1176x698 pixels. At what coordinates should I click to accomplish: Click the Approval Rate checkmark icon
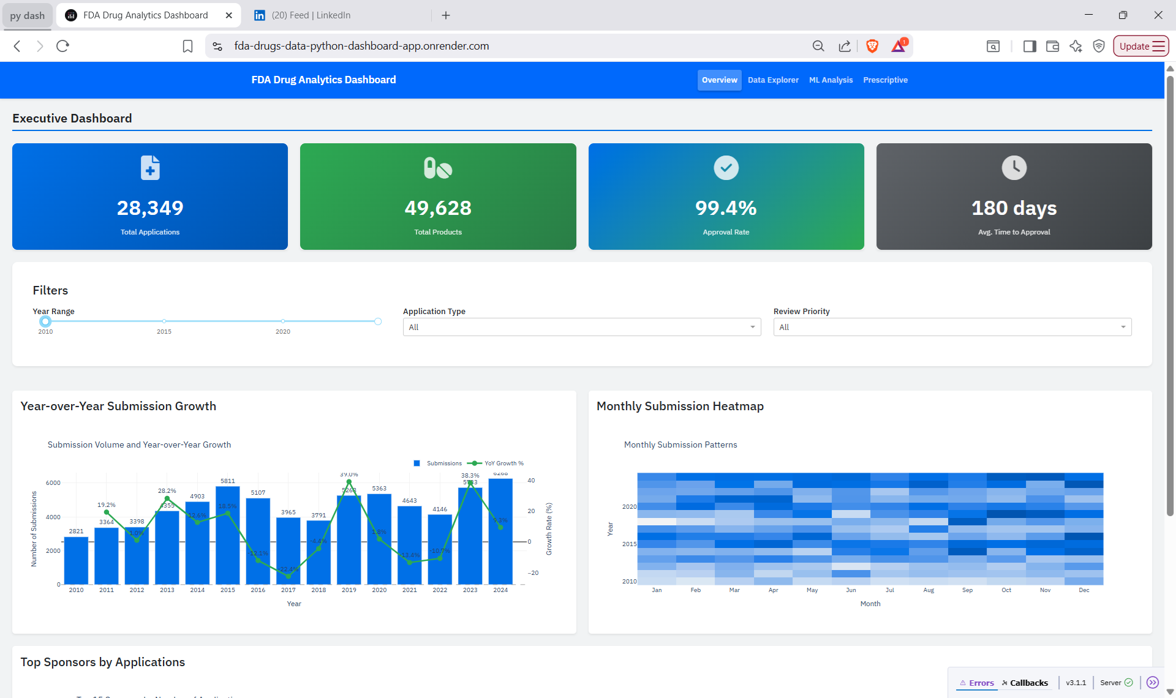pyautogui.click(x=726, y=168)
